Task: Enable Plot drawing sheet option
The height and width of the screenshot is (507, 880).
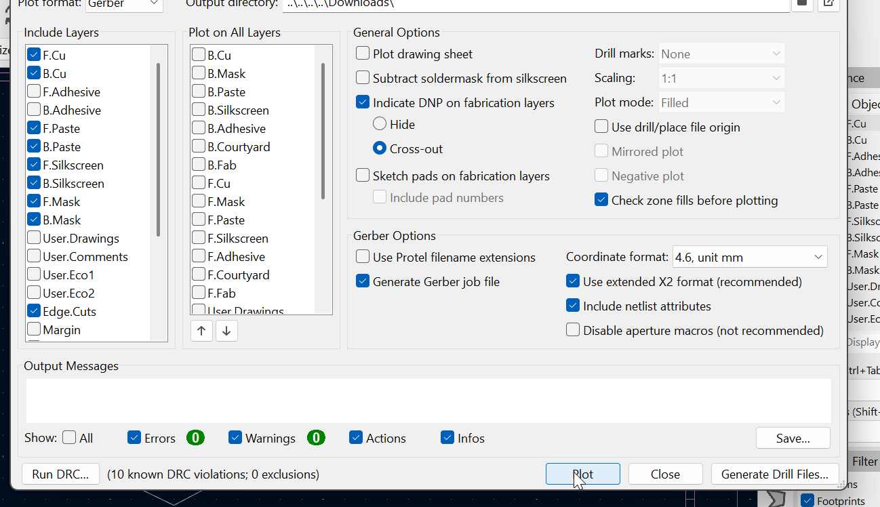Action: (363, 54)
